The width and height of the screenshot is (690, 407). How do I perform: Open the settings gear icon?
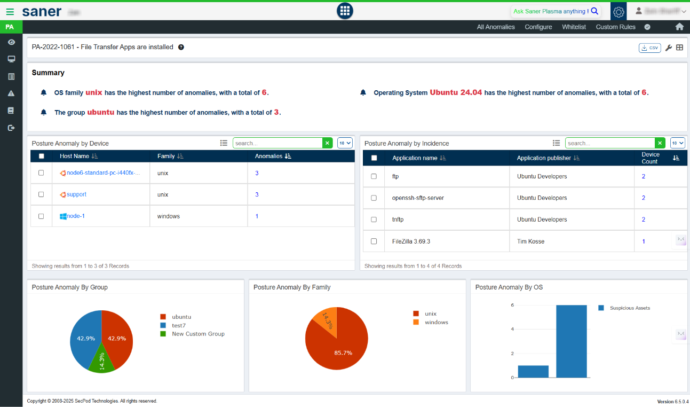(x=618, y=11)
